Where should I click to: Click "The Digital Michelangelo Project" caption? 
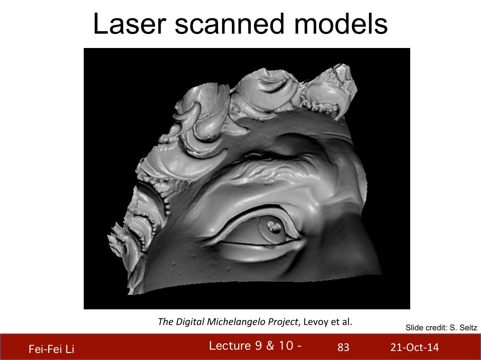[228, 322]
